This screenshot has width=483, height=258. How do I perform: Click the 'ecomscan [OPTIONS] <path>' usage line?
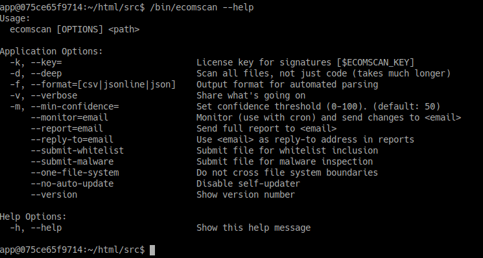pyautogui.click(x=75, y=30)
